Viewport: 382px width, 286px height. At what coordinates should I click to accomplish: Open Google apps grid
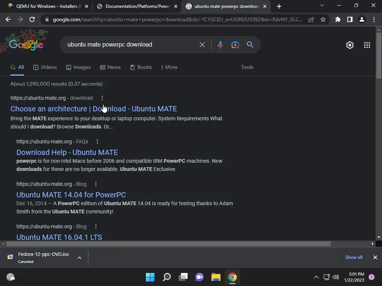[x=367, y=45]
